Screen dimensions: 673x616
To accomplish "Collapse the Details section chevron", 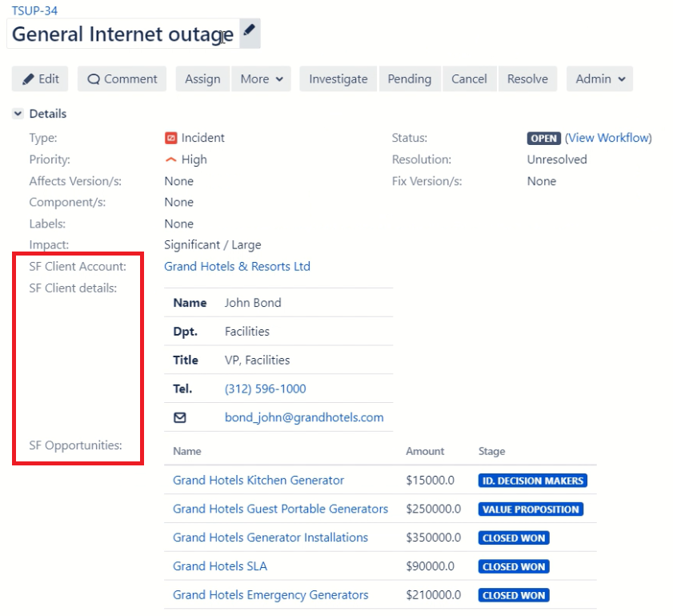I will 18,114.
